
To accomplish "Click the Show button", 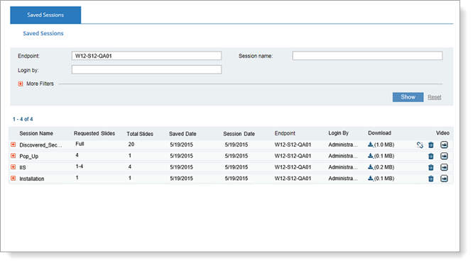I will pos(408,97).
